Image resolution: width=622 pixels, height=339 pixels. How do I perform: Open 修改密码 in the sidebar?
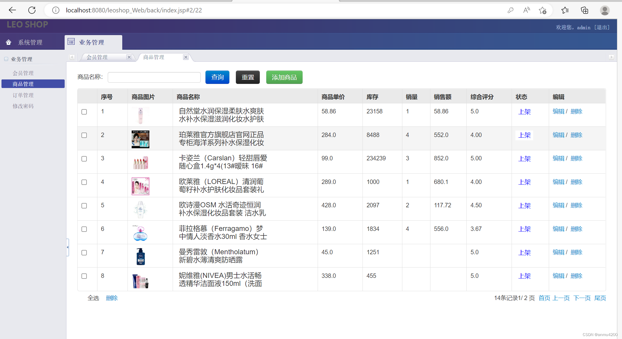click(23, 106)
